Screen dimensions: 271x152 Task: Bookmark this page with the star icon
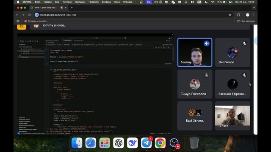[x=230, y=15]
